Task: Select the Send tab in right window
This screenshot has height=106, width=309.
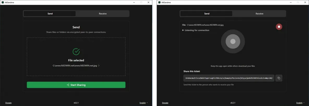Action: 206,14
